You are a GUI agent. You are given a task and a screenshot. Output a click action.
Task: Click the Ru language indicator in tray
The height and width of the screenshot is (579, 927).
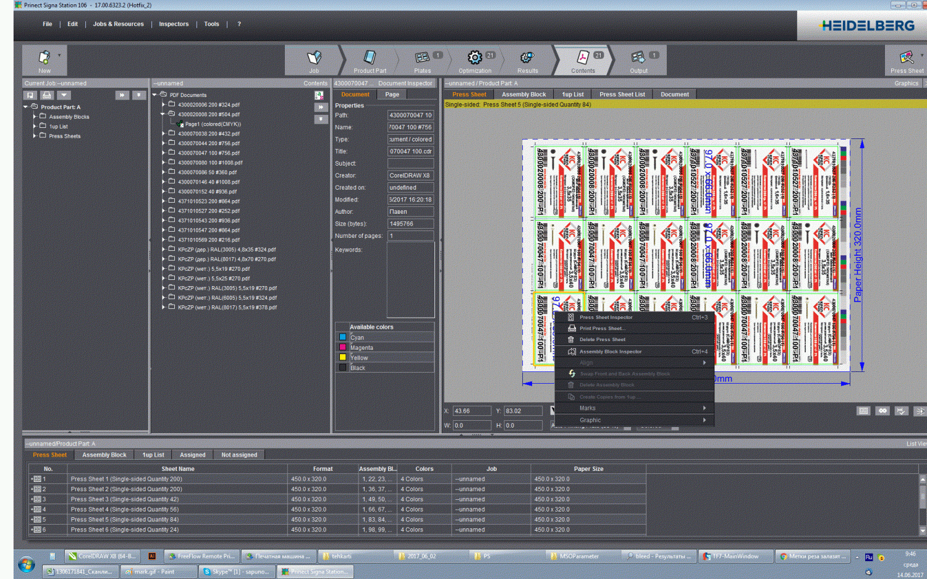[x=868, y=557]
